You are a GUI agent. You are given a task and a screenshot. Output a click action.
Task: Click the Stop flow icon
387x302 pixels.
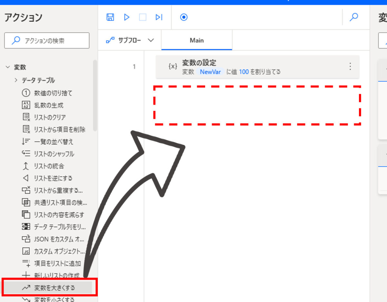click(143, 17)
